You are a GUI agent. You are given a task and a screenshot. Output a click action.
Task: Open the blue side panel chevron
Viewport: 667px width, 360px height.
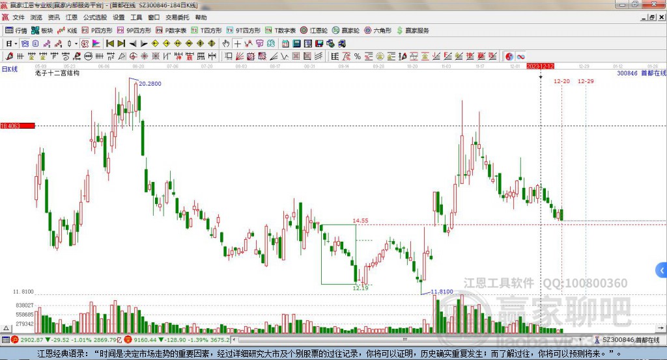(662, 270)
